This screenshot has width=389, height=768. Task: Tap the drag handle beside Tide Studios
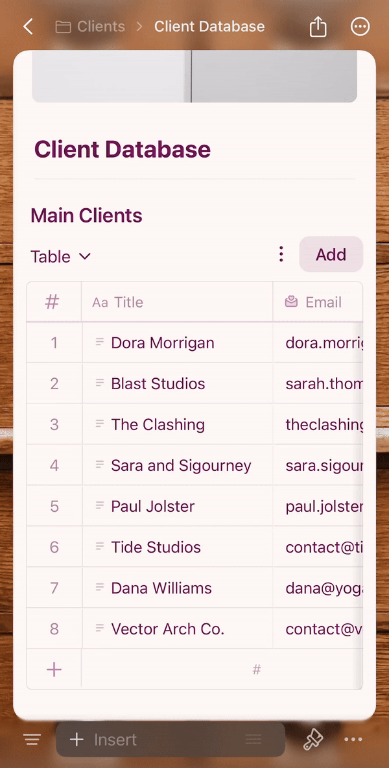point(99,547)
